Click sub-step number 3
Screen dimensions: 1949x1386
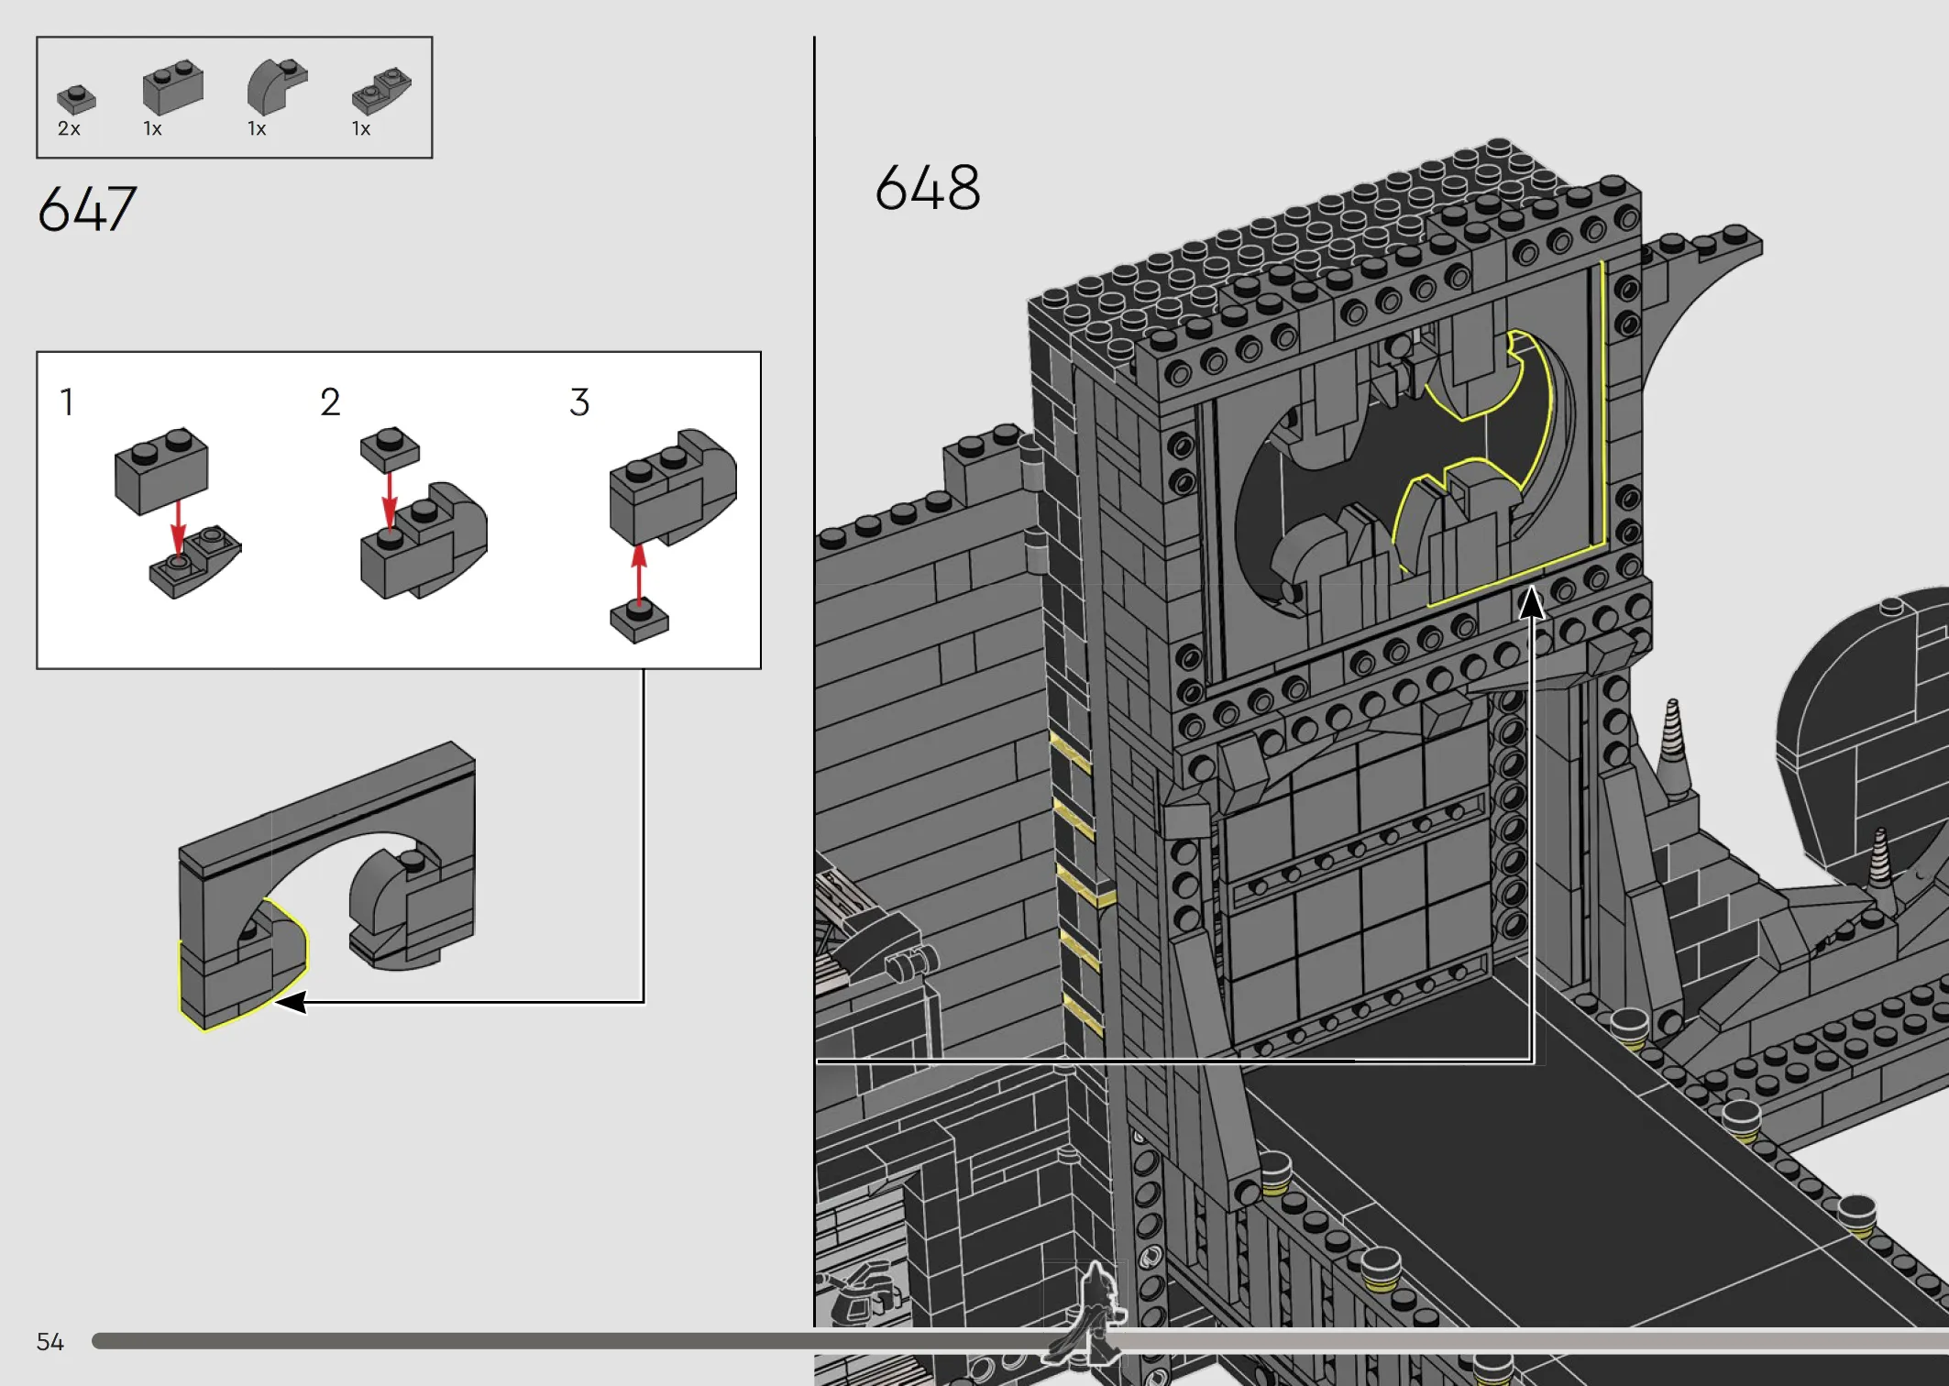[579, 401]
